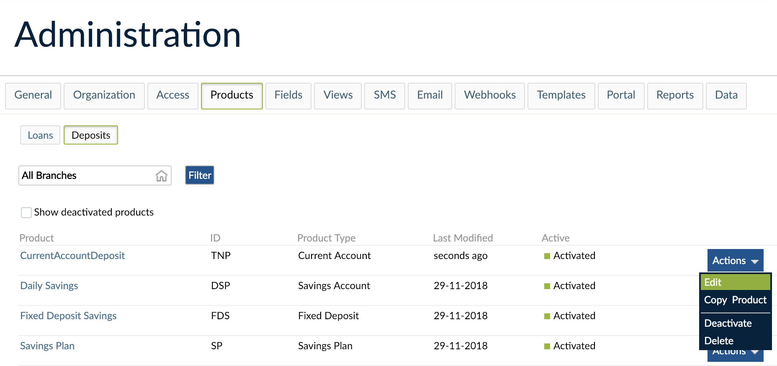Click the ID column header
The height and width of the screenshot is (366, 777).
(x=215, y=238)
